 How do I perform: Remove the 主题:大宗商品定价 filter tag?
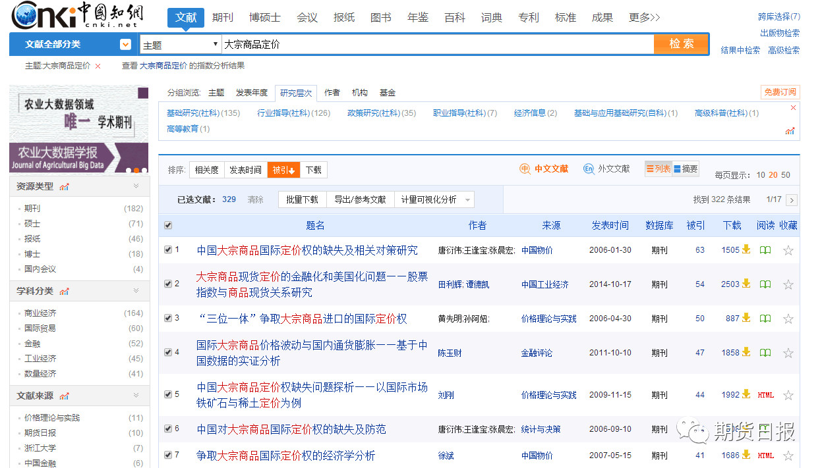98,66
